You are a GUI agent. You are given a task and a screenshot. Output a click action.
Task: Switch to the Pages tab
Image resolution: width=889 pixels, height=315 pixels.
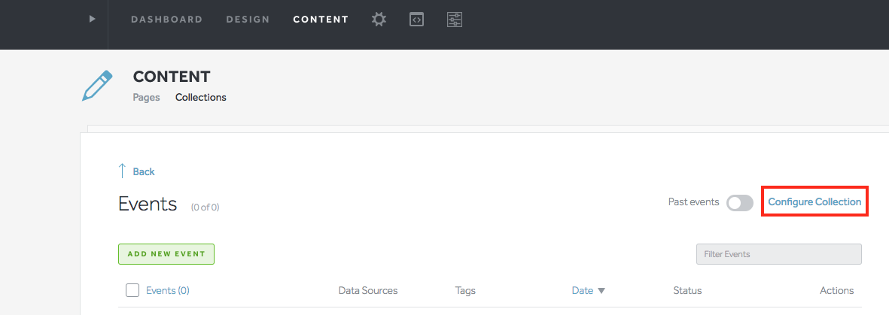point(146,97)
